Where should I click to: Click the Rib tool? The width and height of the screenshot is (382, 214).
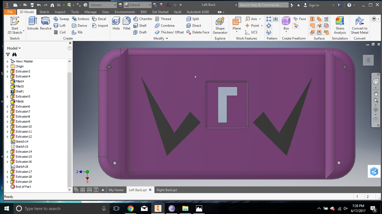(x=77, y=32)
